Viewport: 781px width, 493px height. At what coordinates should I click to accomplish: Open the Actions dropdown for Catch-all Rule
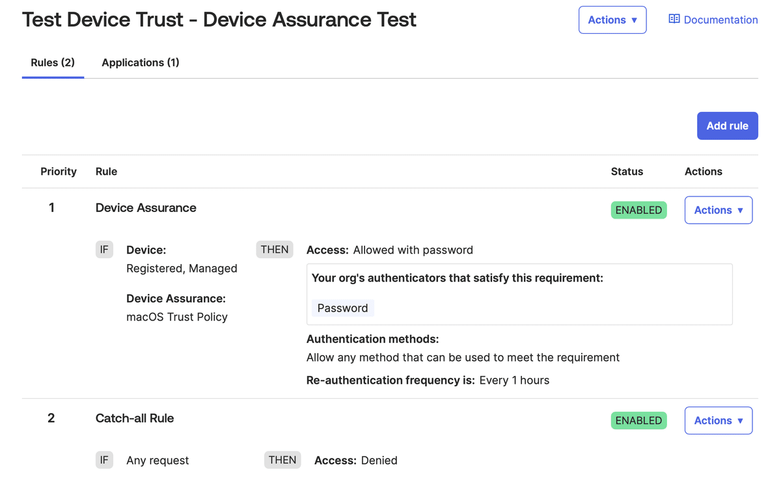719,420
